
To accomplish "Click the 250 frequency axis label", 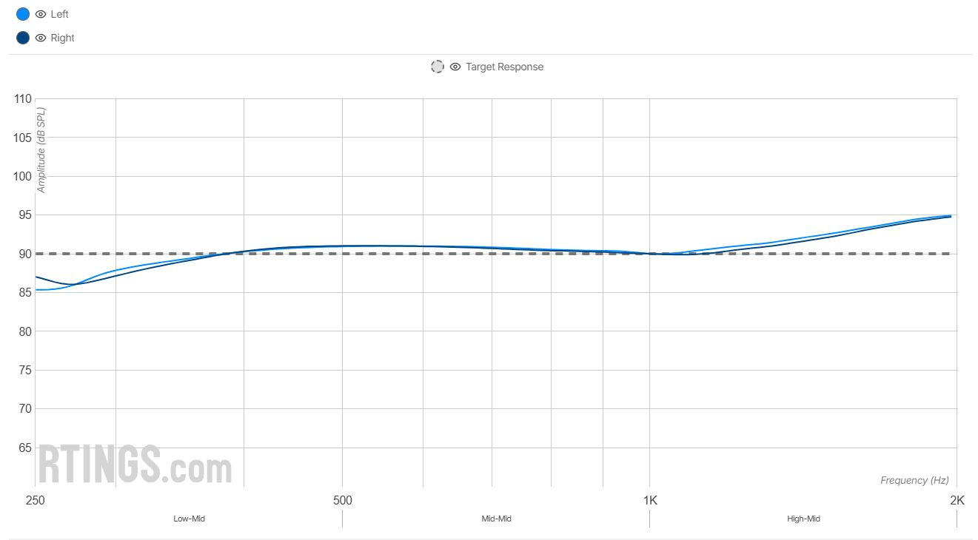I will point(35,500).
